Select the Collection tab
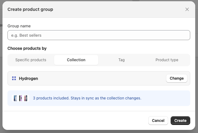 [x=76, y=60]
